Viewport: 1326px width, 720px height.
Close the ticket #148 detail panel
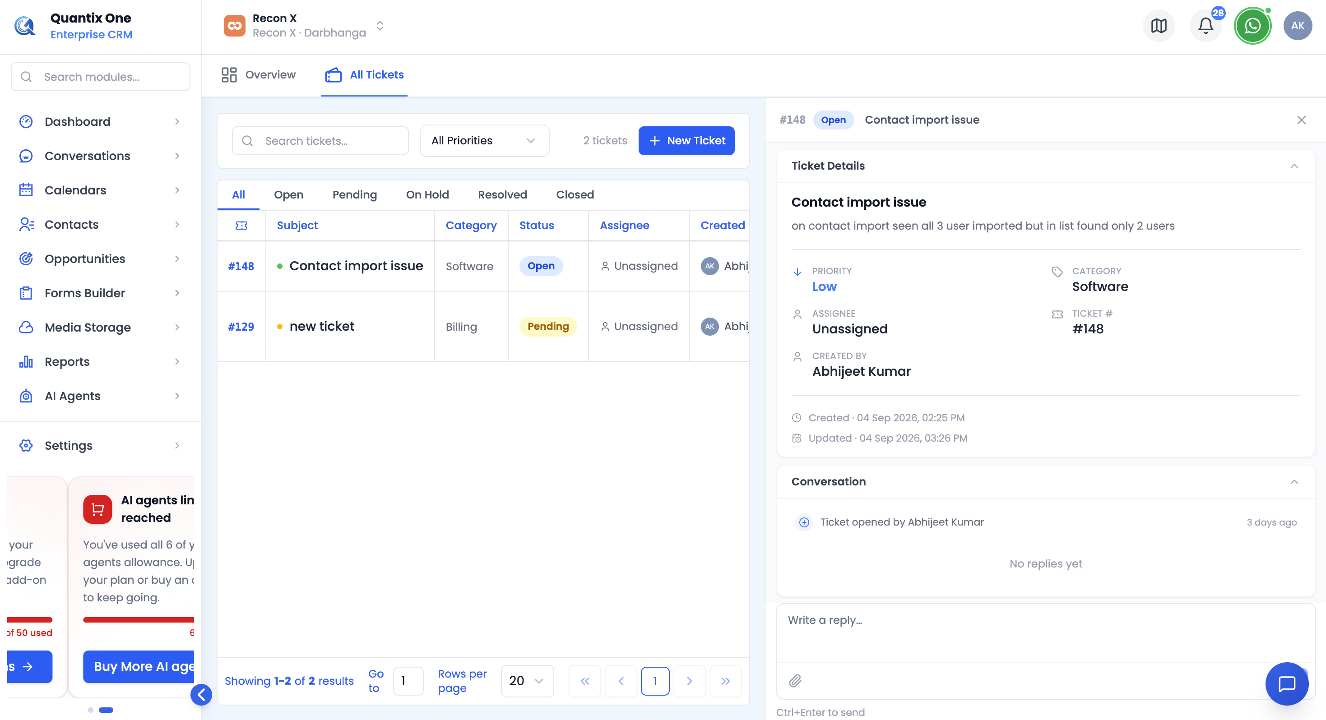pos(1301,120)
